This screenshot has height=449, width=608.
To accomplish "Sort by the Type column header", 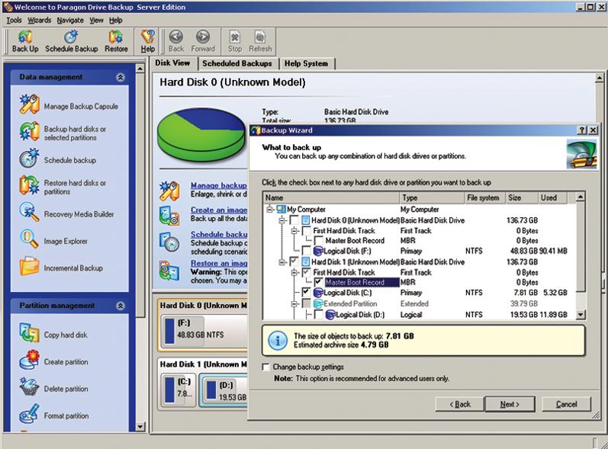I will pos(432,197).
